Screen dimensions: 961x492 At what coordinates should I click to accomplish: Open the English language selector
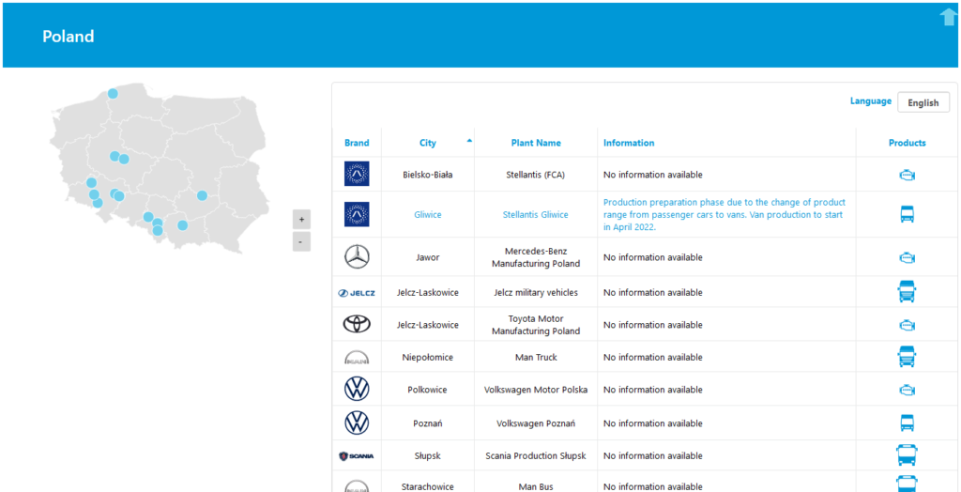pyautogui.click(x=923, y=102)
